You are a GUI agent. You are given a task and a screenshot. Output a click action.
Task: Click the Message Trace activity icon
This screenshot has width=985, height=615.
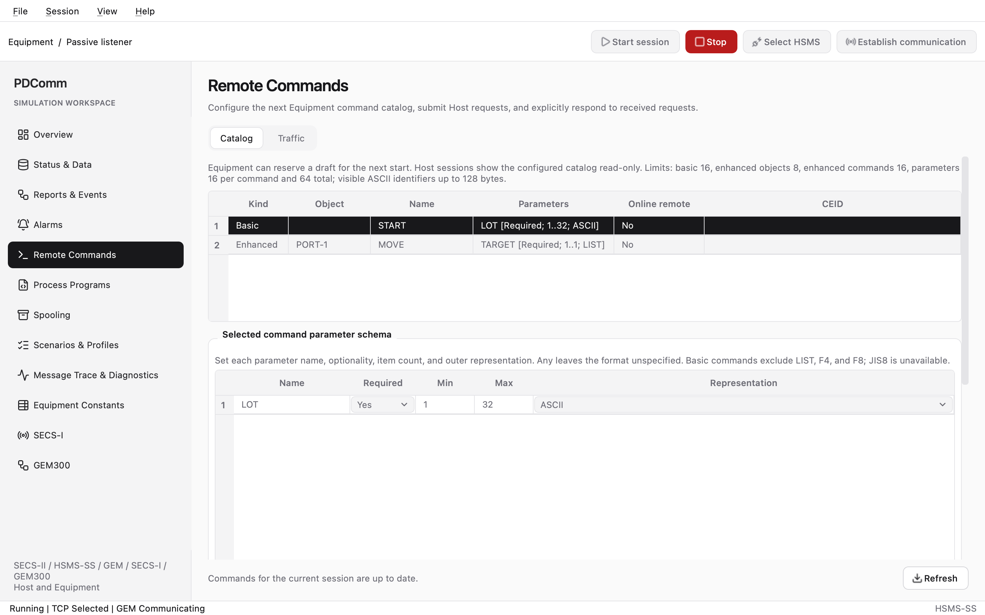click(x=23, y=375)
